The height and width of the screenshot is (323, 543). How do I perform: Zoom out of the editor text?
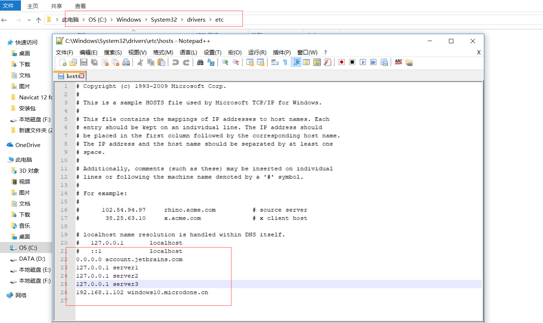tap(235, 62)
